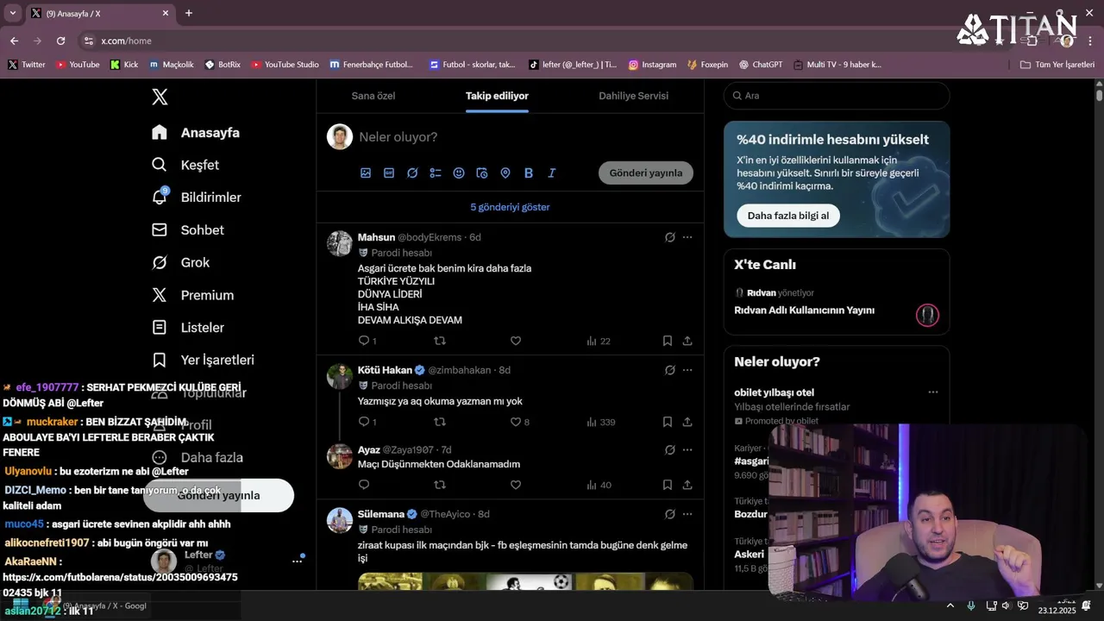1104x621 pixels.
Task: Bookmark Ayaz's post
Action: (x=668, y=485)
